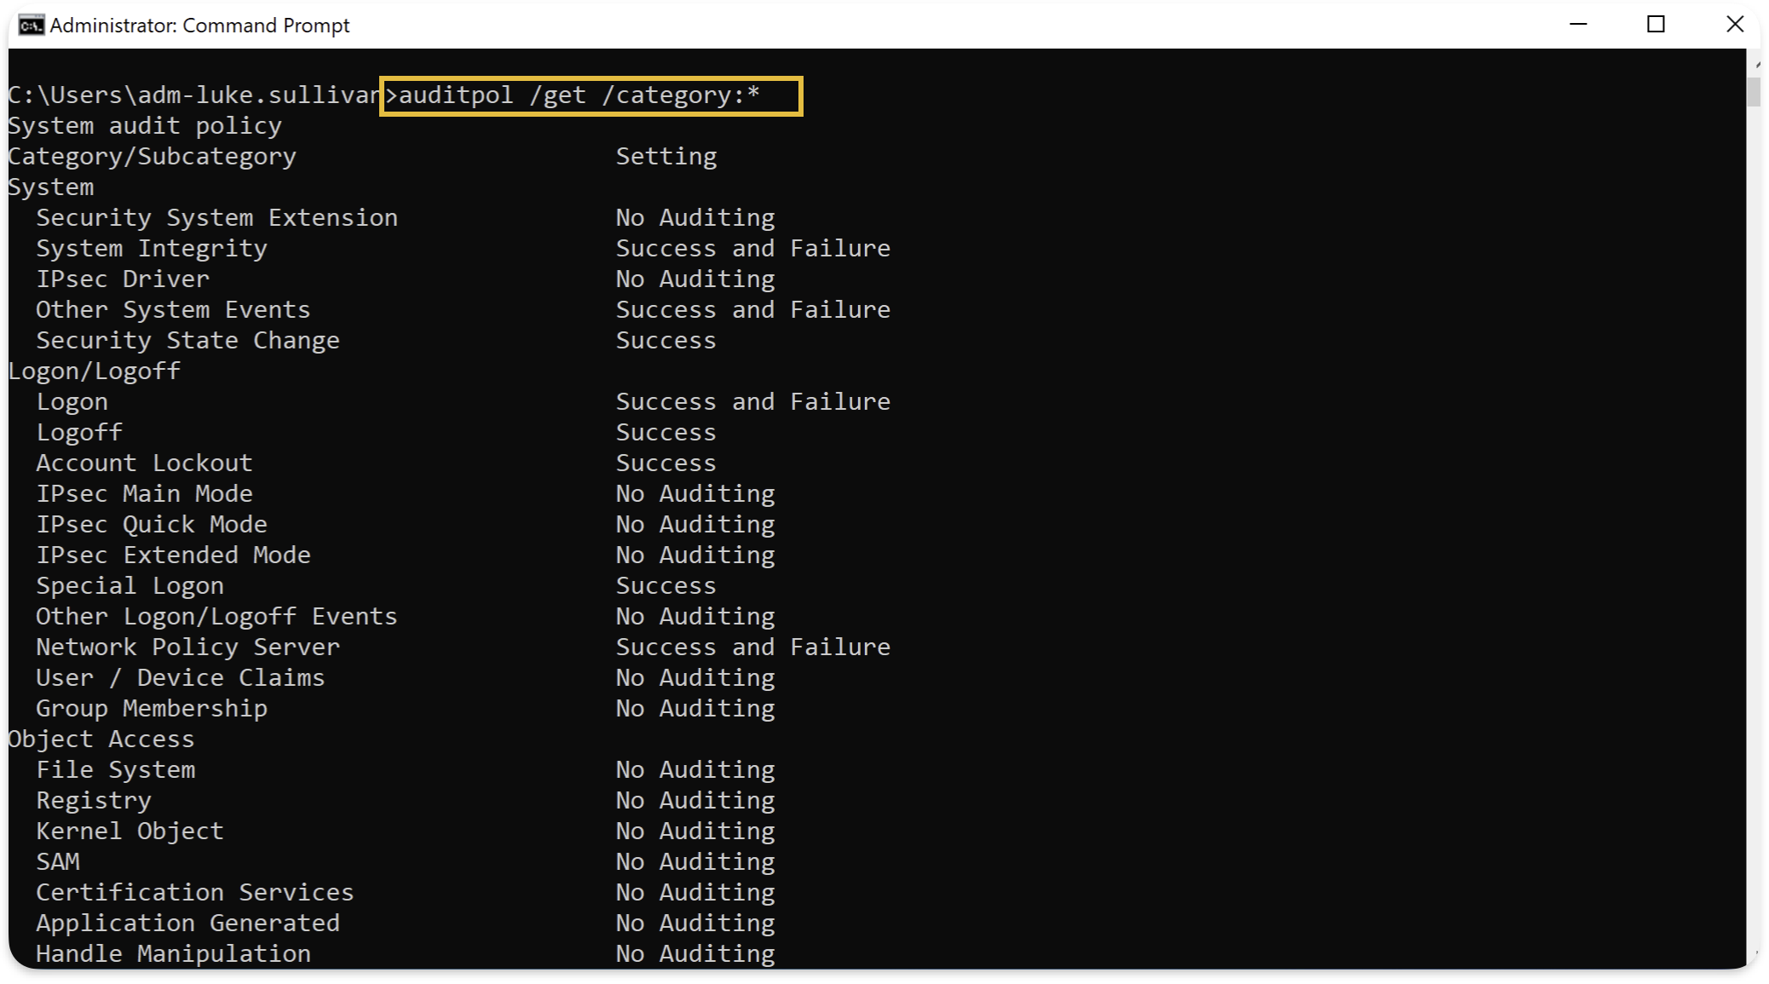Screen dimensions: 1769x984
Task: Click the Handle Manipulation line
Action: (173, 953)
